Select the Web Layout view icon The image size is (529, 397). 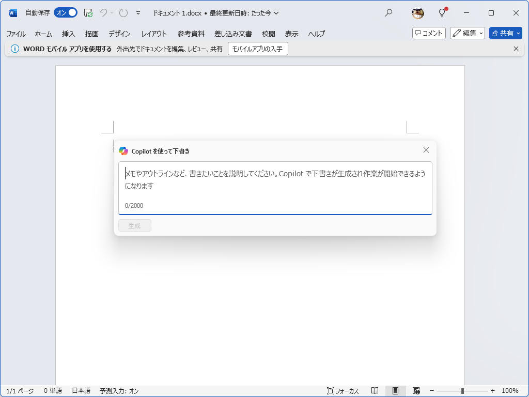(416, 391)
